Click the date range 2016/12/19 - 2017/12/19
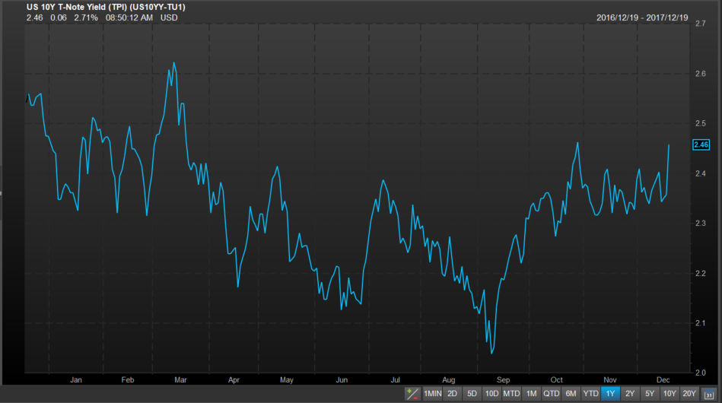This screenshot has width=722, height=403. [x=642, y=18]
